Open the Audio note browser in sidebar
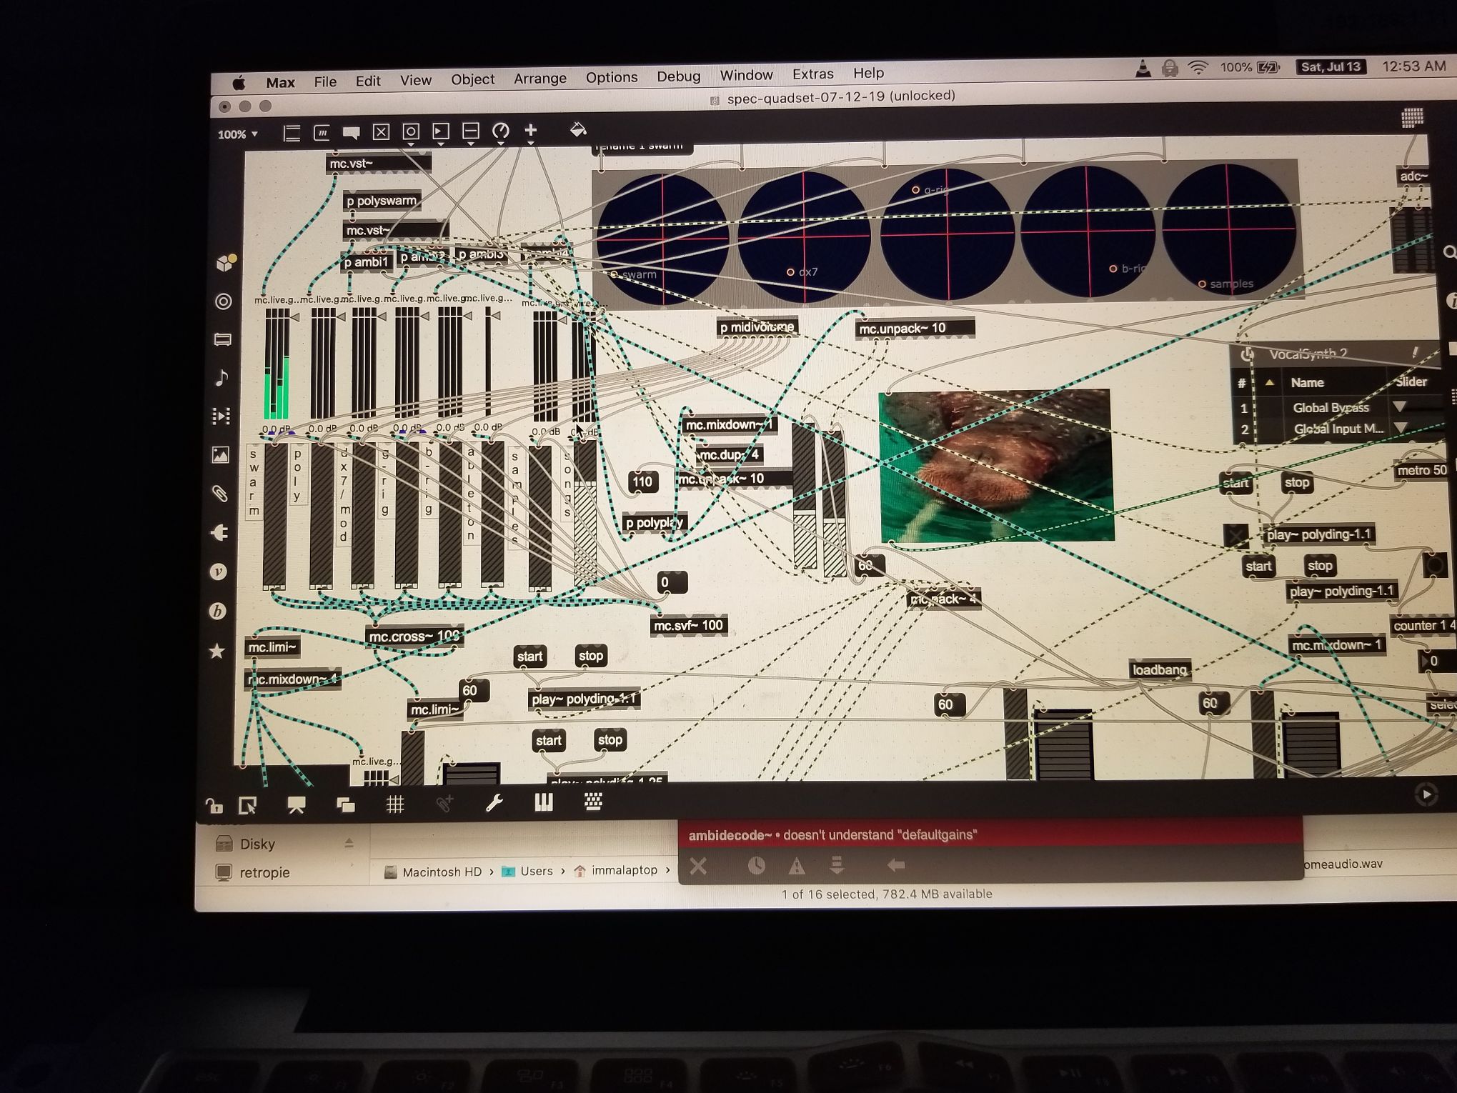Image resolution: width=1457 pixels, height=1093 pixels. (222, 378)
